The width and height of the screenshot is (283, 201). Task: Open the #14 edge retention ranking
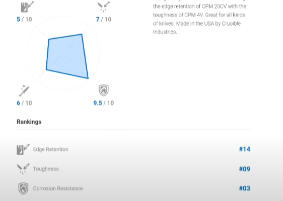pos(245,149)
